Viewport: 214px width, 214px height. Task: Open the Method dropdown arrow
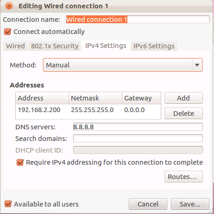pos(197,65)
